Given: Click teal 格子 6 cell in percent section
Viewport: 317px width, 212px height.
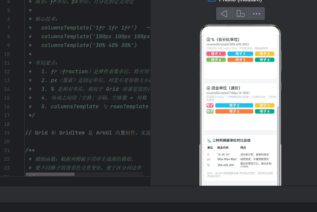Looking at the screenshot, I should (265, 60).
